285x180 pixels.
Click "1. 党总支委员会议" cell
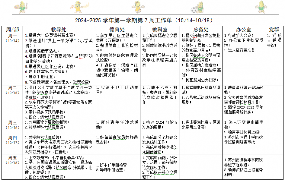click(274, 40)
